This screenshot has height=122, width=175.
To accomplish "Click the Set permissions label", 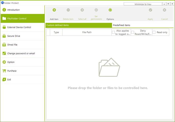I will click(96, 18).
